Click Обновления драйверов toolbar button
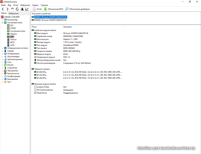This screenshot has width=201, height=154. 77,9
